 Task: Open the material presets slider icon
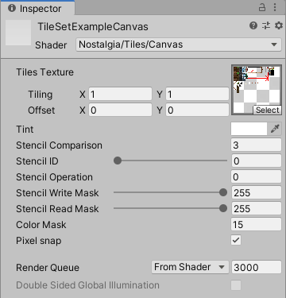pos(266,25)
